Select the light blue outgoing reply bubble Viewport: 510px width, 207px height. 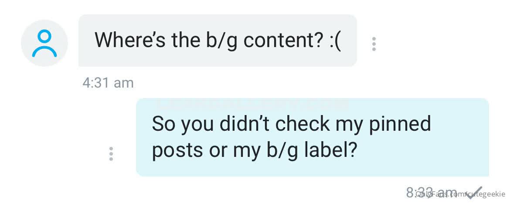(x=312, y=137)
